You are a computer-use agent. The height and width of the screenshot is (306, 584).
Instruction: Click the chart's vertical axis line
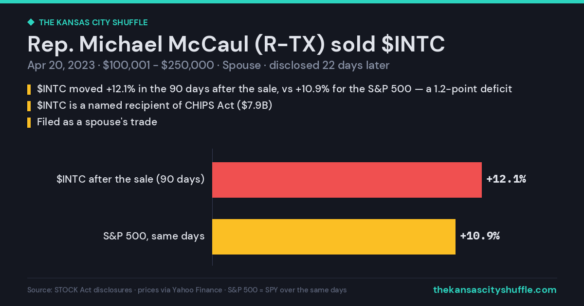[212, 207]
